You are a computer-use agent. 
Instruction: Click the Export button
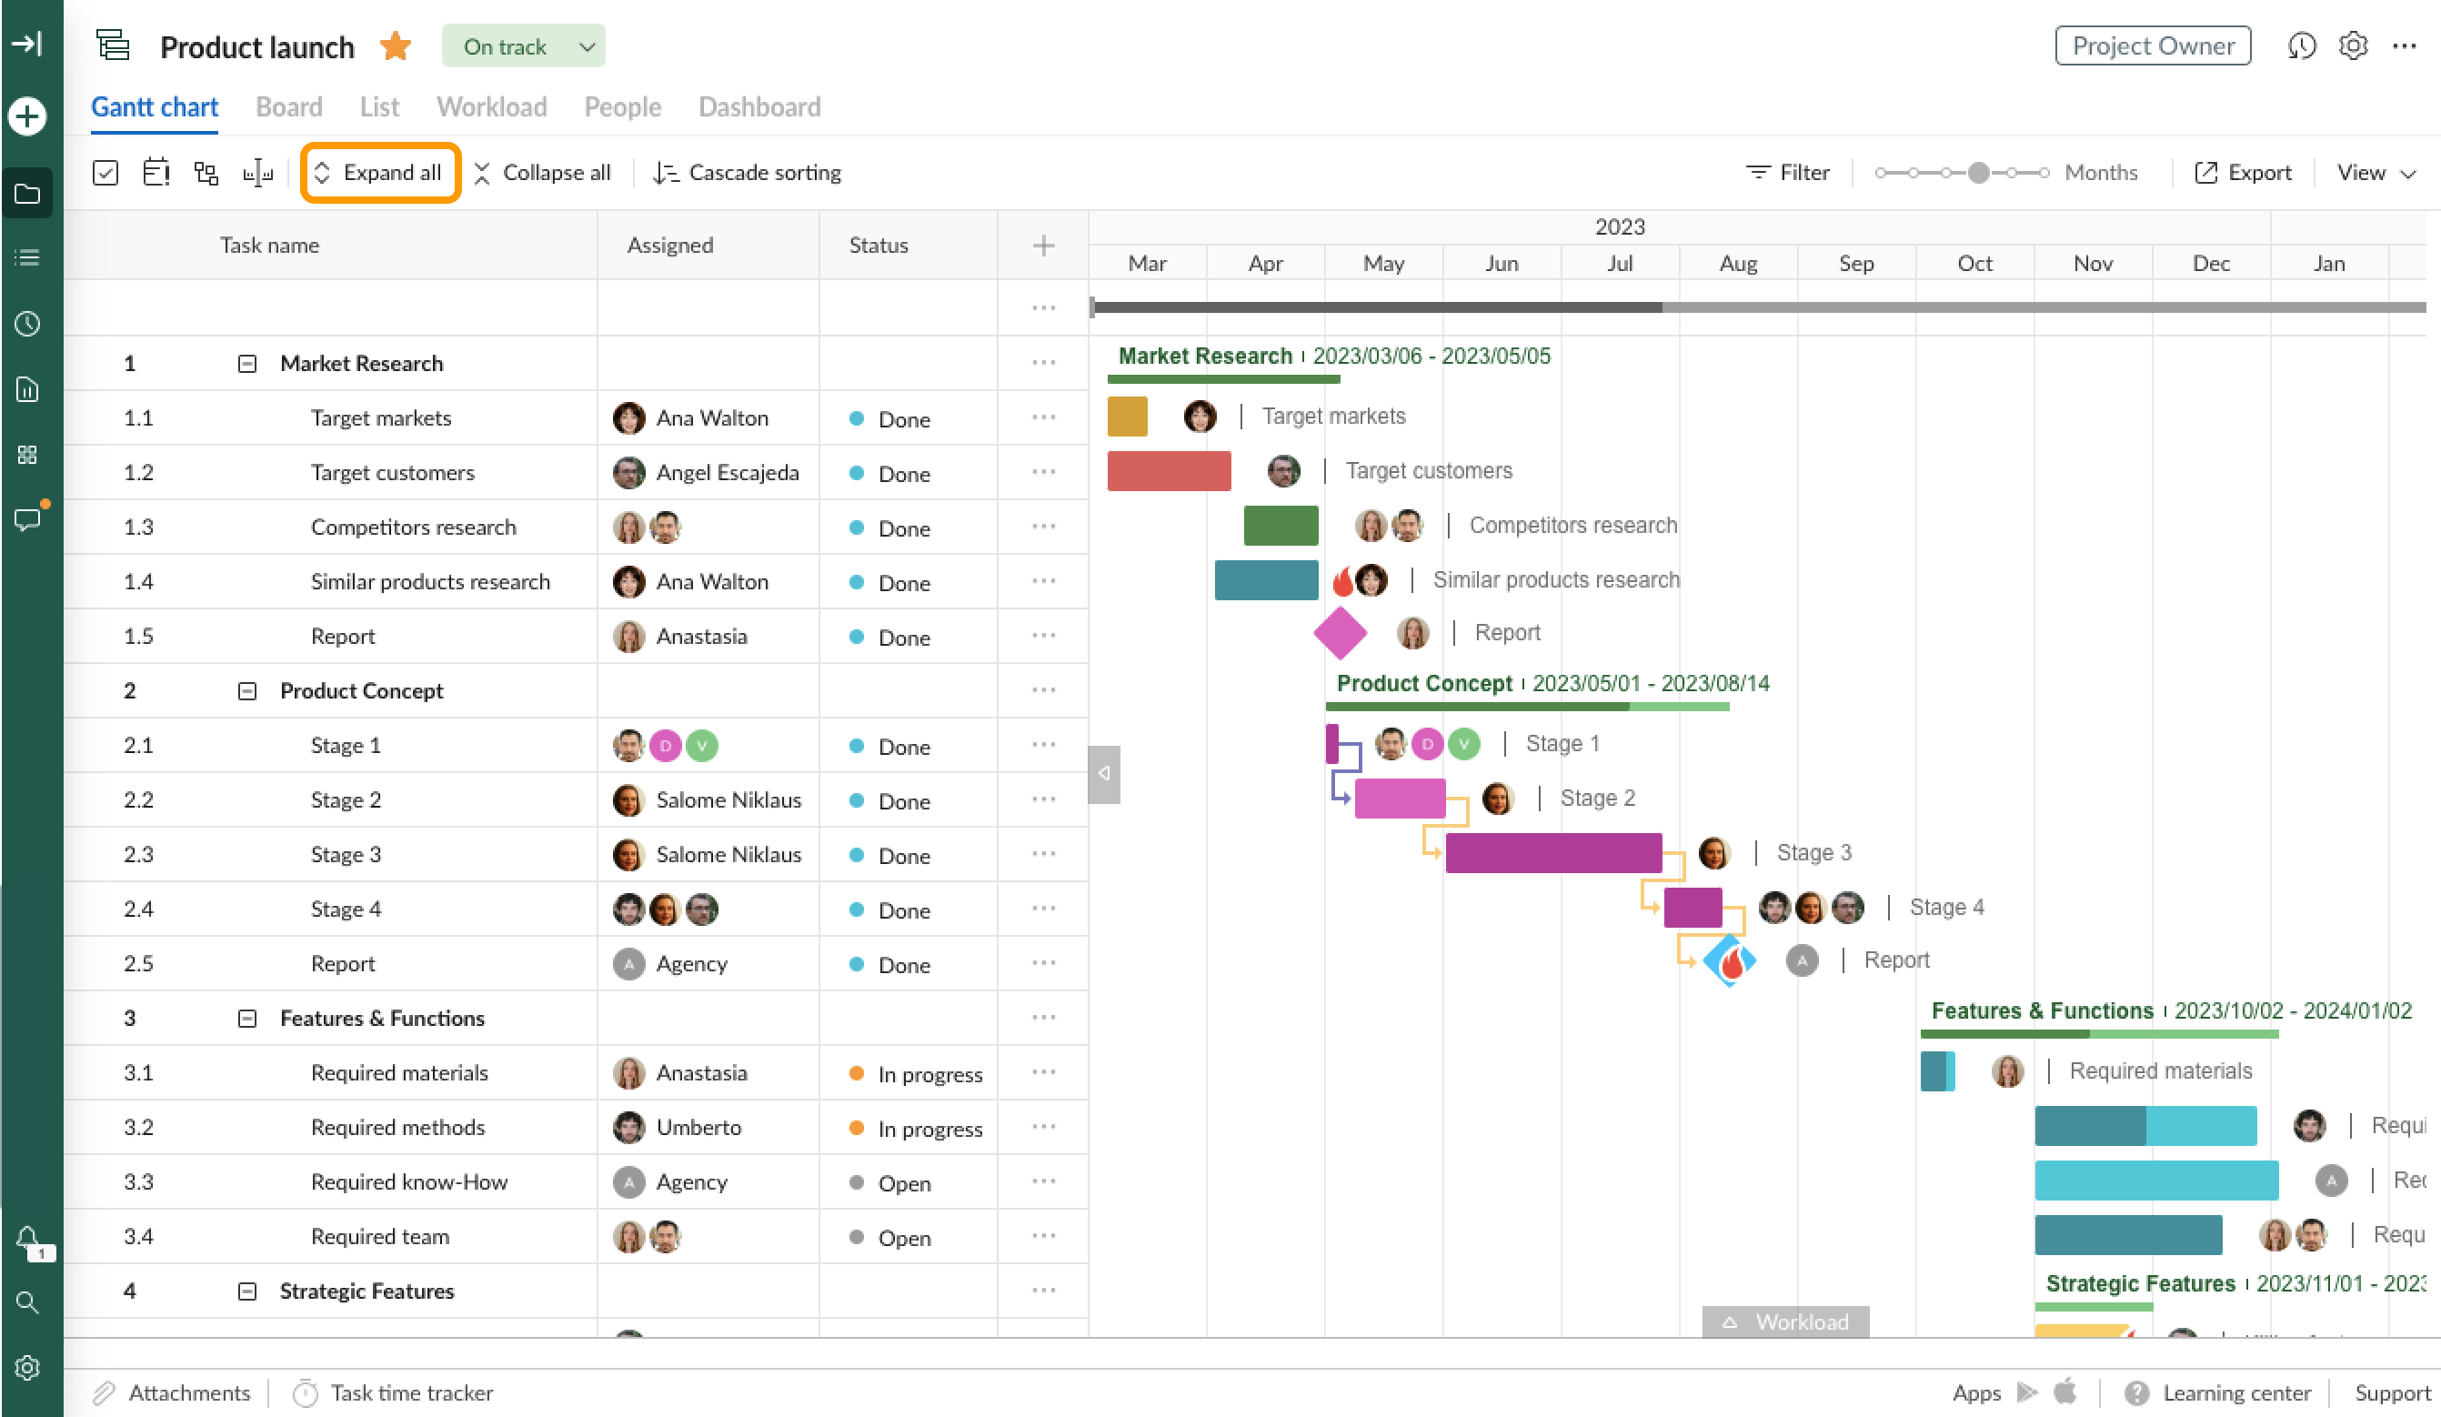coord(2243,173)
